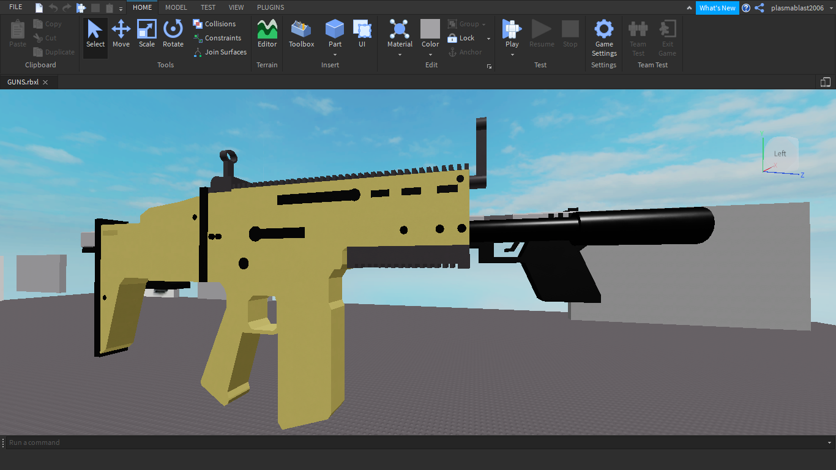Collapse the ribbon with the up chevron
Screen dimensions: 836x470
689,8
